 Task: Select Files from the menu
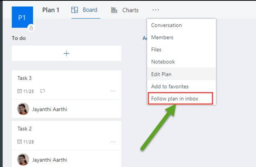click(x=182, y=49)
